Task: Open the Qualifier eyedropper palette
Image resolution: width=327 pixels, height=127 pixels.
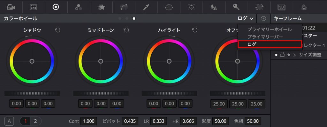Action: click(x=146, y=7)
